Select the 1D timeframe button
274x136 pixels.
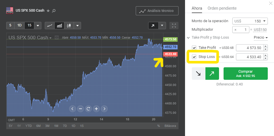19,25
